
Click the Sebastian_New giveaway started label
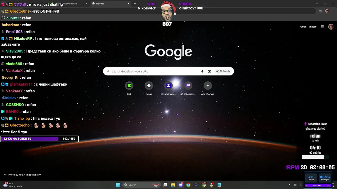(x=315, y=126)
